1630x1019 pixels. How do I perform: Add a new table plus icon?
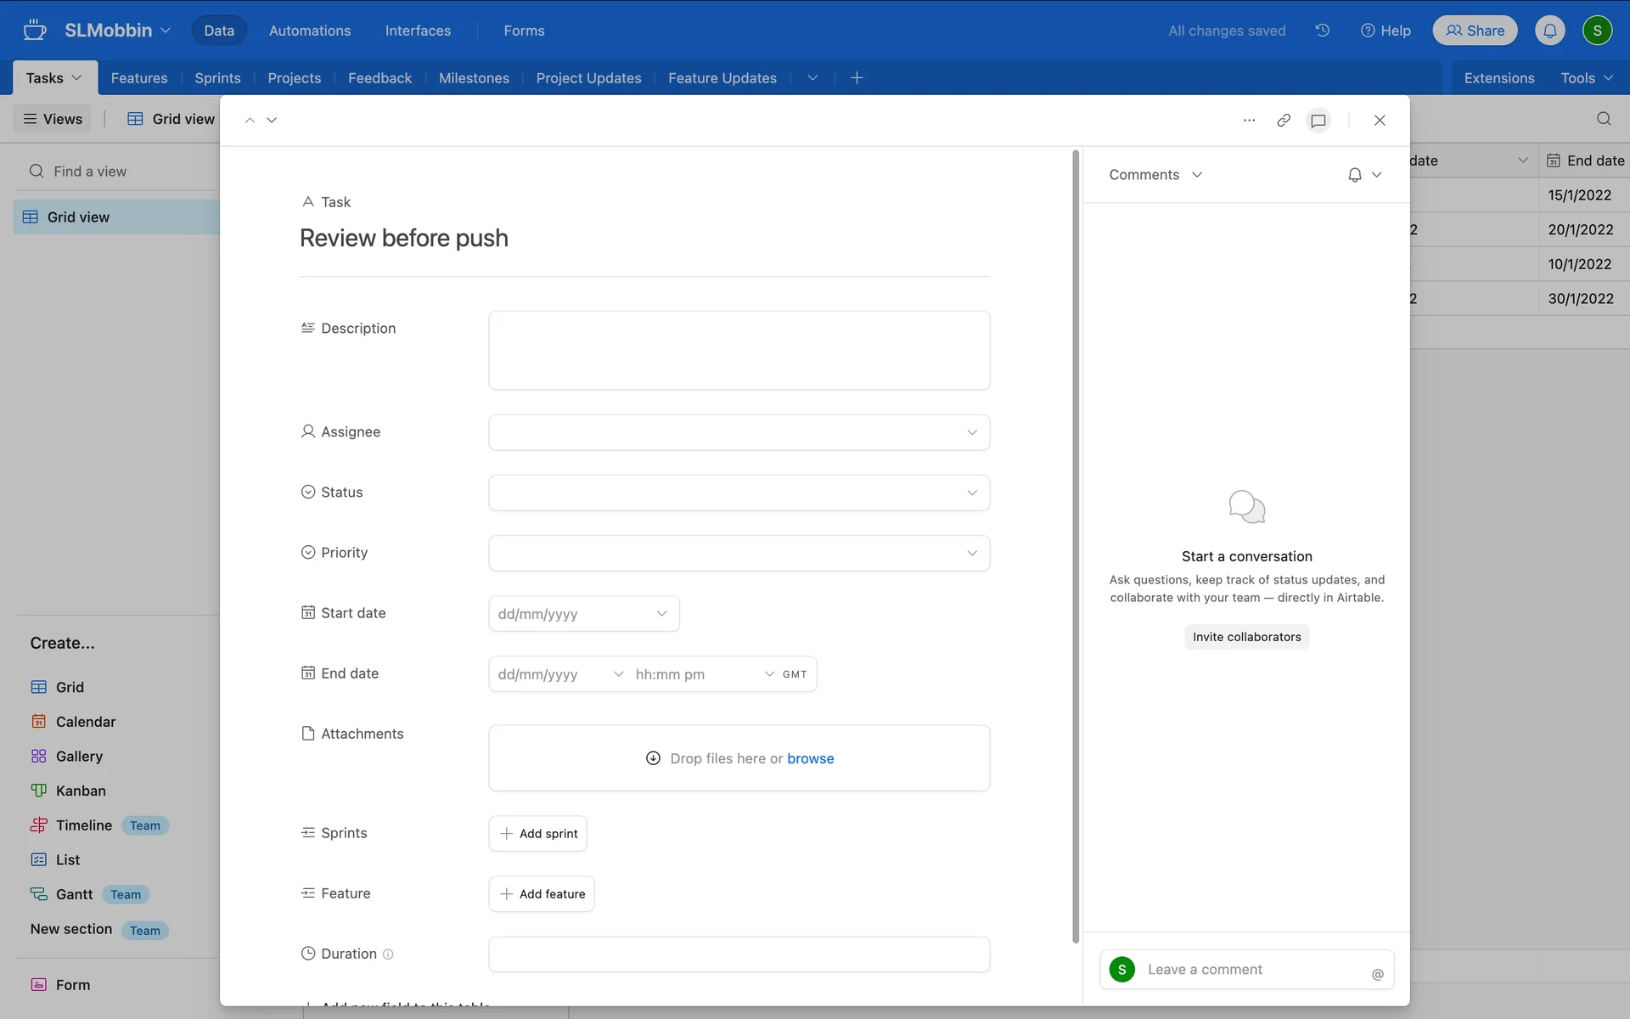pyautogui.click(x=857, y=78)
